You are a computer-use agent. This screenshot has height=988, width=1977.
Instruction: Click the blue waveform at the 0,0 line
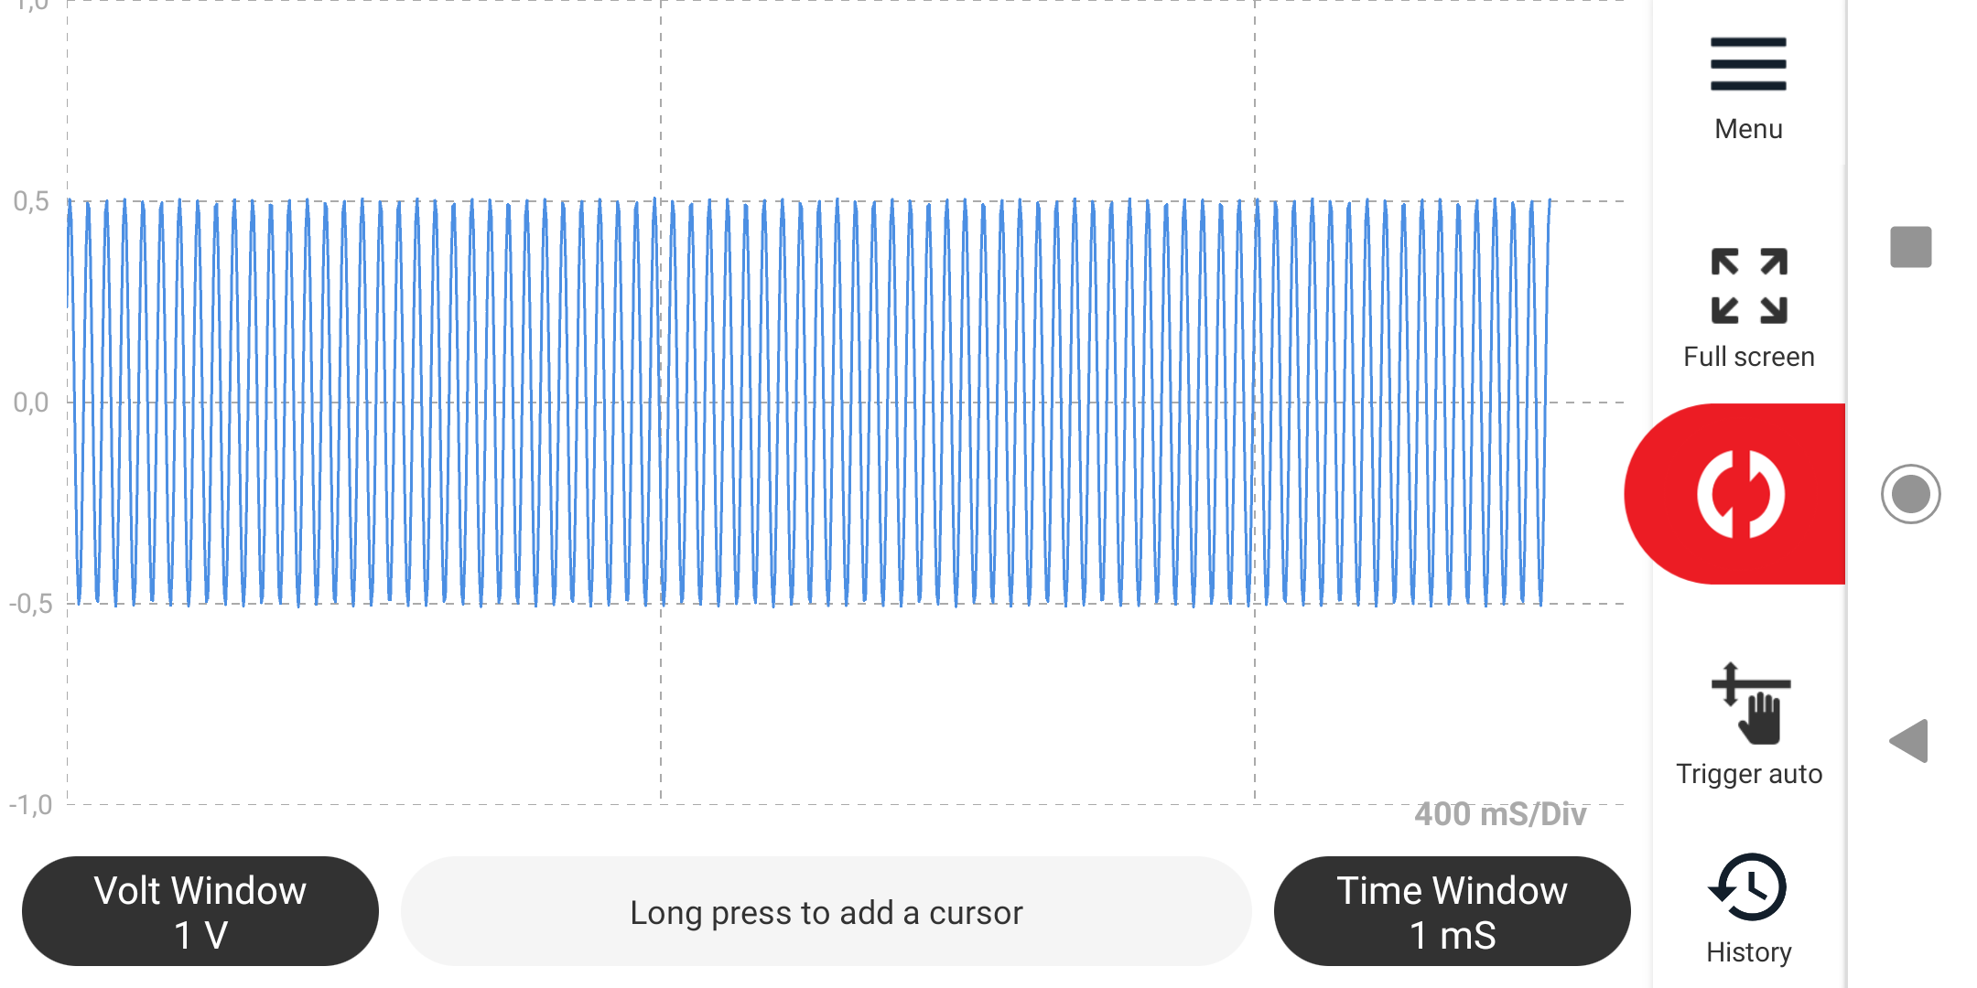click(x=810, y=403)
